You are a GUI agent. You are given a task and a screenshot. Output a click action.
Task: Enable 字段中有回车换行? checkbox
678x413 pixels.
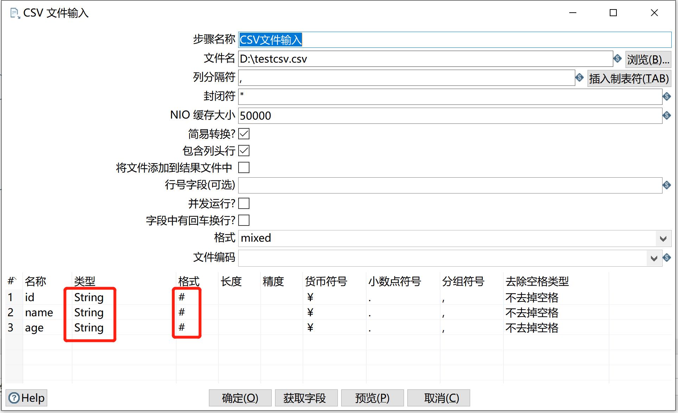[x=244, y=220]
